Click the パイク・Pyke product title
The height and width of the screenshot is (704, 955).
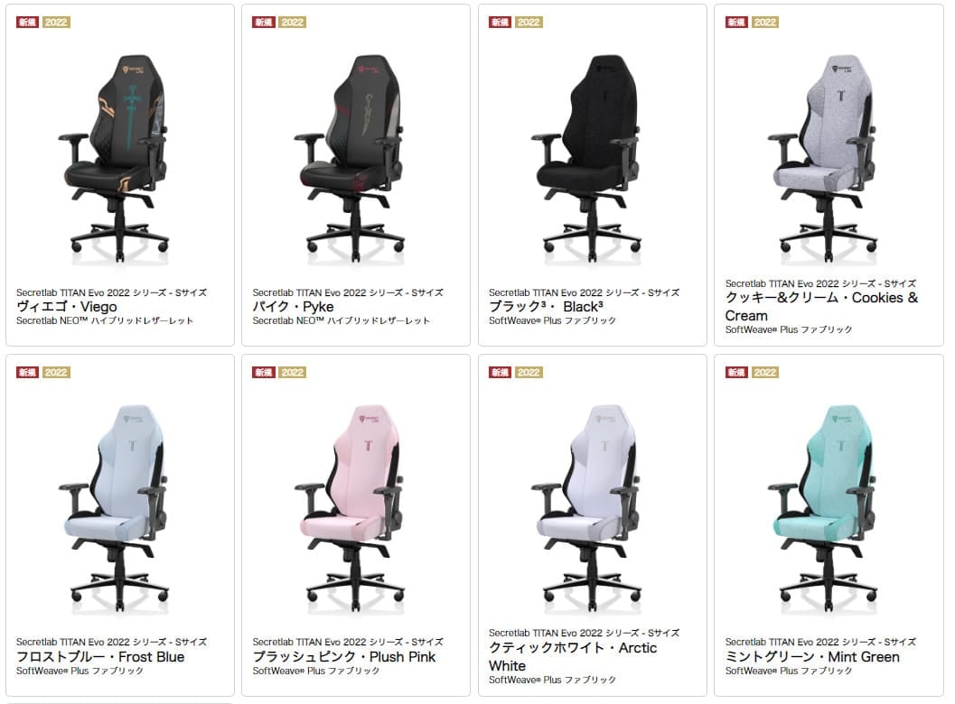pyautogui.click(x=293, y=307)
